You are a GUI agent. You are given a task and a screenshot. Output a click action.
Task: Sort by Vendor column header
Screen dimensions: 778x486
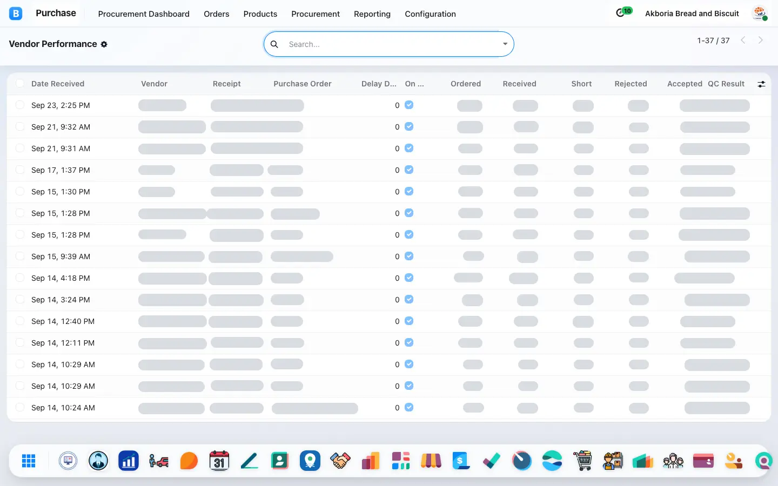155,84
